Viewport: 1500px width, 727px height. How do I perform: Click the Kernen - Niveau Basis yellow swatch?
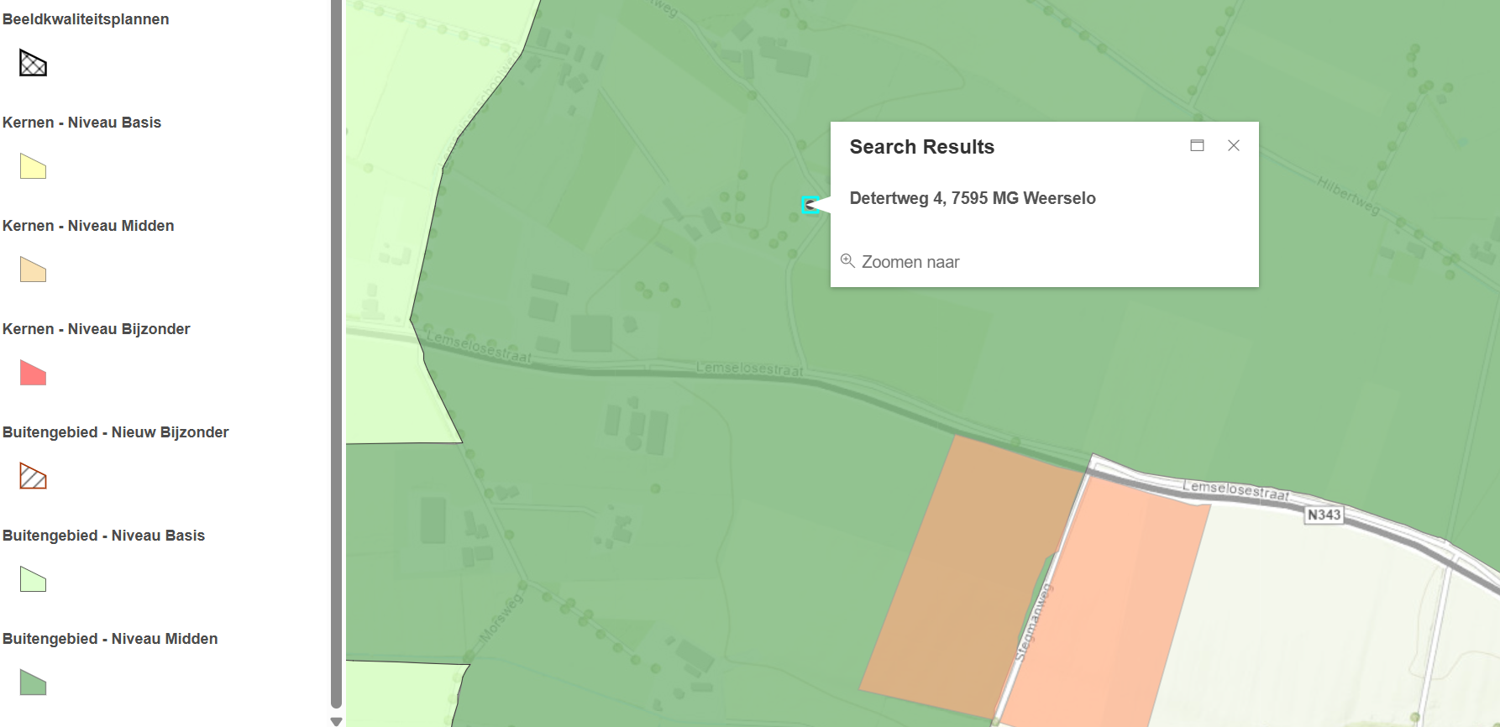coord(33,166)
